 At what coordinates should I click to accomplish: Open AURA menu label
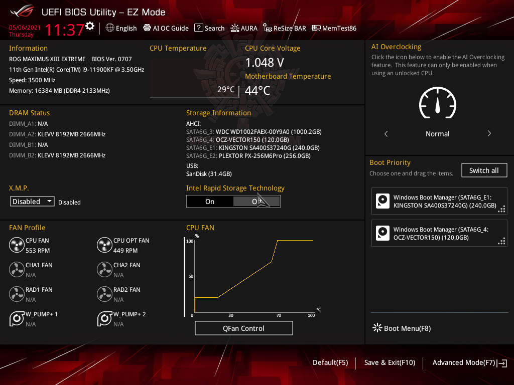(249, 29)
